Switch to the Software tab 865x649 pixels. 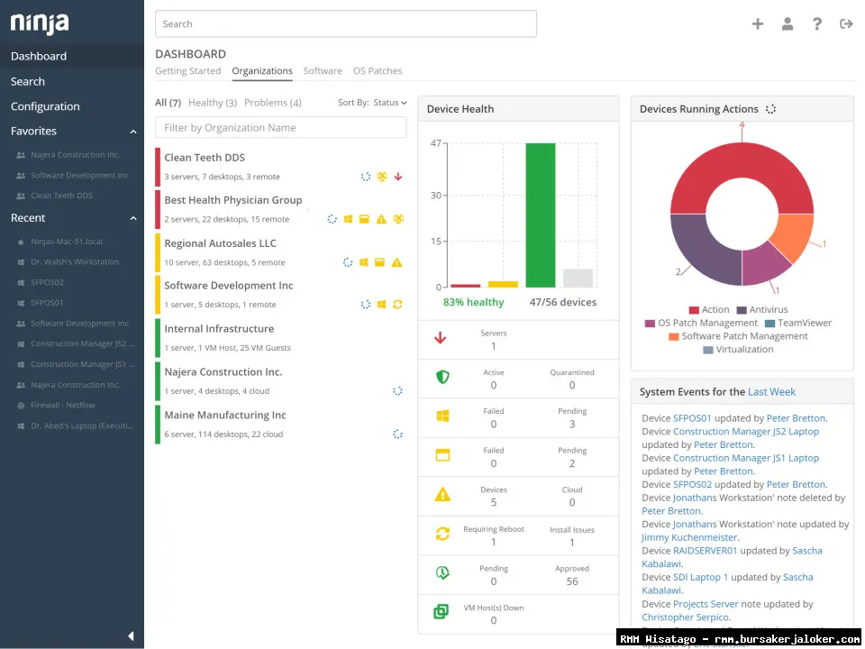point(323,70)
